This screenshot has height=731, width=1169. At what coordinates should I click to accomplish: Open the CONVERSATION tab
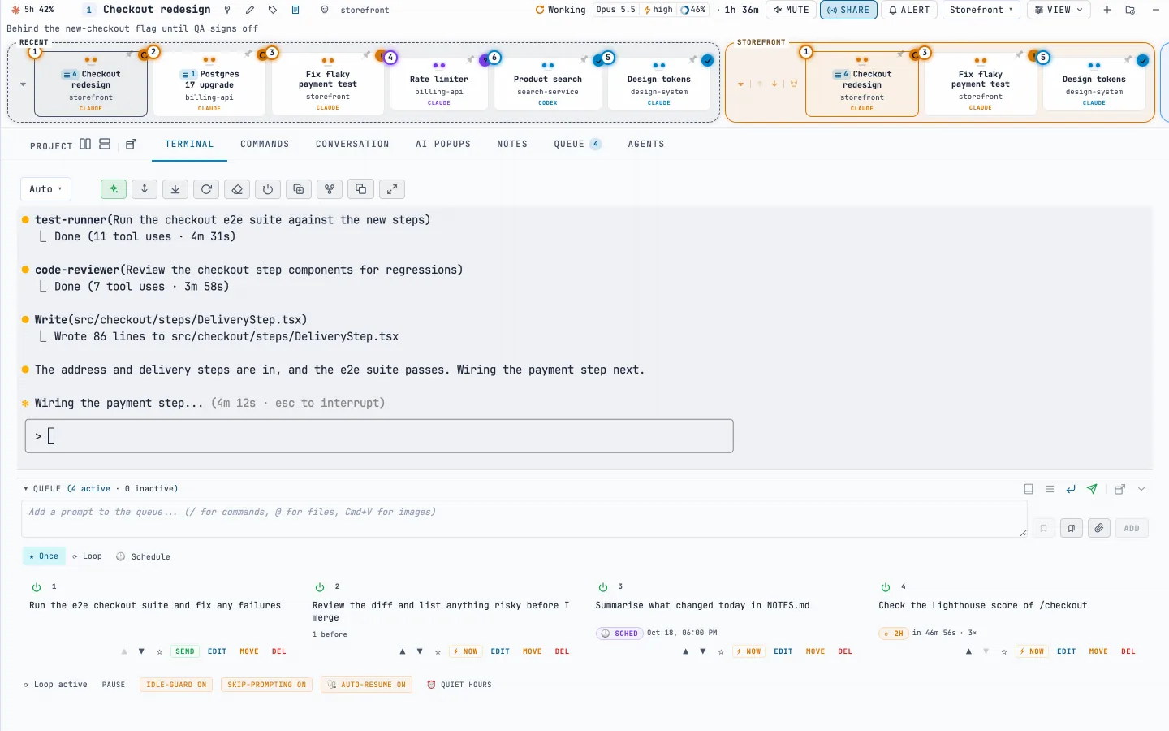pos(352,145)
